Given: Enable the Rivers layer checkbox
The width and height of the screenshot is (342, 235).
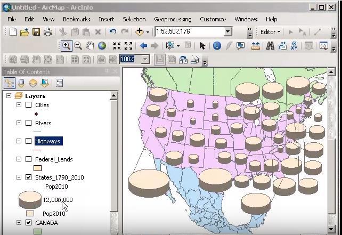Looking at the screenshot, I should pyautogui.click(x=29, y=123).
